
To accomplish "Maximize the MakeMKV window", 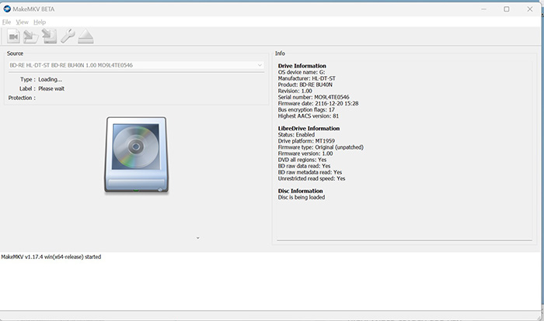I will 507,9.
